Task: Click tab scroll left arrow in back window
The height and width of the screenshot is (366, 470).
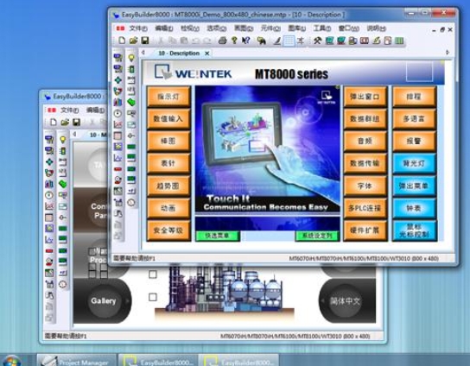Action: click(x=74, y=134)
